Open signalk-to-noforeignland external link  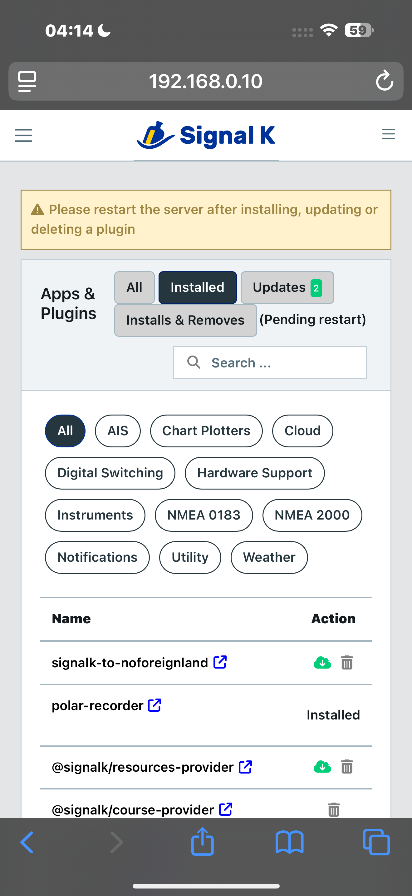[x=220, y=662]
